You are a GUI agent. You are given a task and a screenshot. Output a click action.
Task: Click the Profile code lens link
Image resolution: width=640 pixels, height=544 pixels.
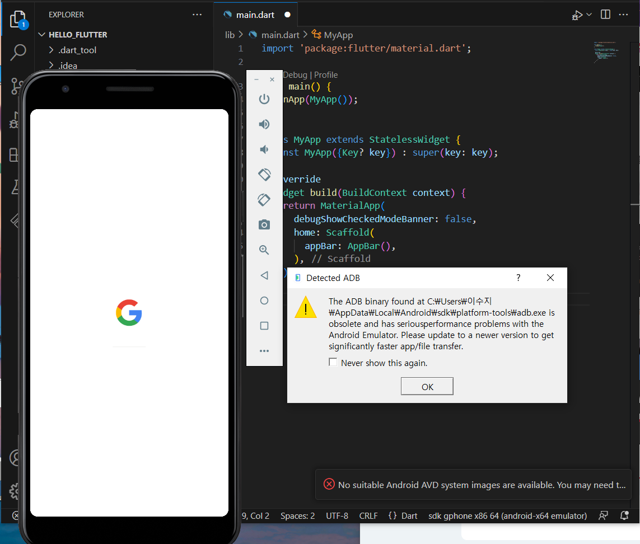coord(326,75)
